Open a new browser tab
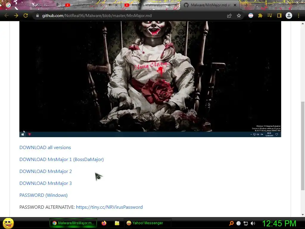The image size is (305, 229). (246, 5)
